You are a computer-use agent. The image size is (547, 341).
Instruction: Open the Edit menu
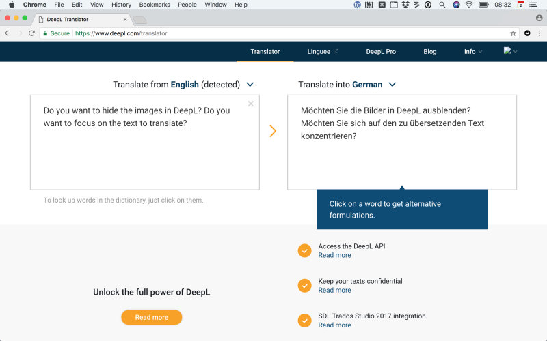tap(77, 5)
